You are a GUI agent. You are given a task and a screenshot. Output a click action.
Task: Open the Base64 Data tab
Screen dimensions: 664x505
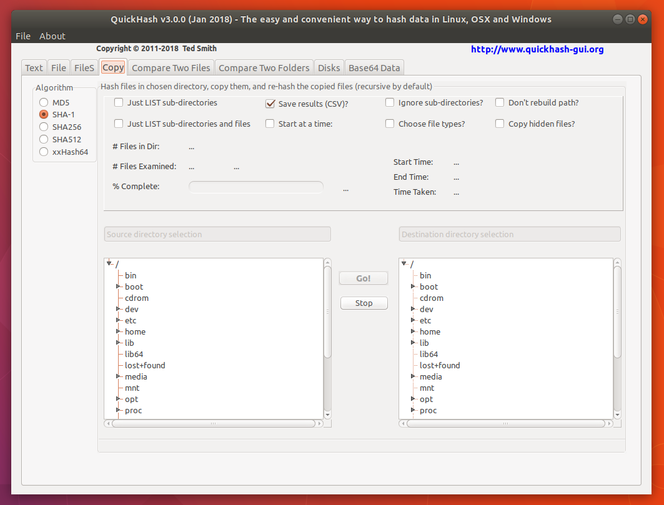click(x=374, y=67)
